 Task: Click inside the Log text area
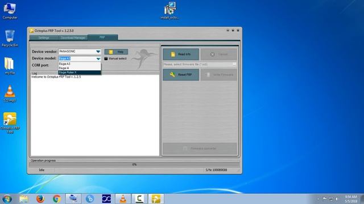click(x=95, y=115)
